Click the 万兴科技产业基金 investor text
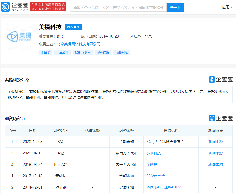The image size is (236, 194). (x=170, y=142)
